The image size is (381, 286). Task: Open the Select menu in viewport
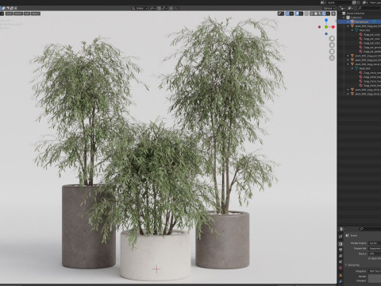(x=18, y=14)
